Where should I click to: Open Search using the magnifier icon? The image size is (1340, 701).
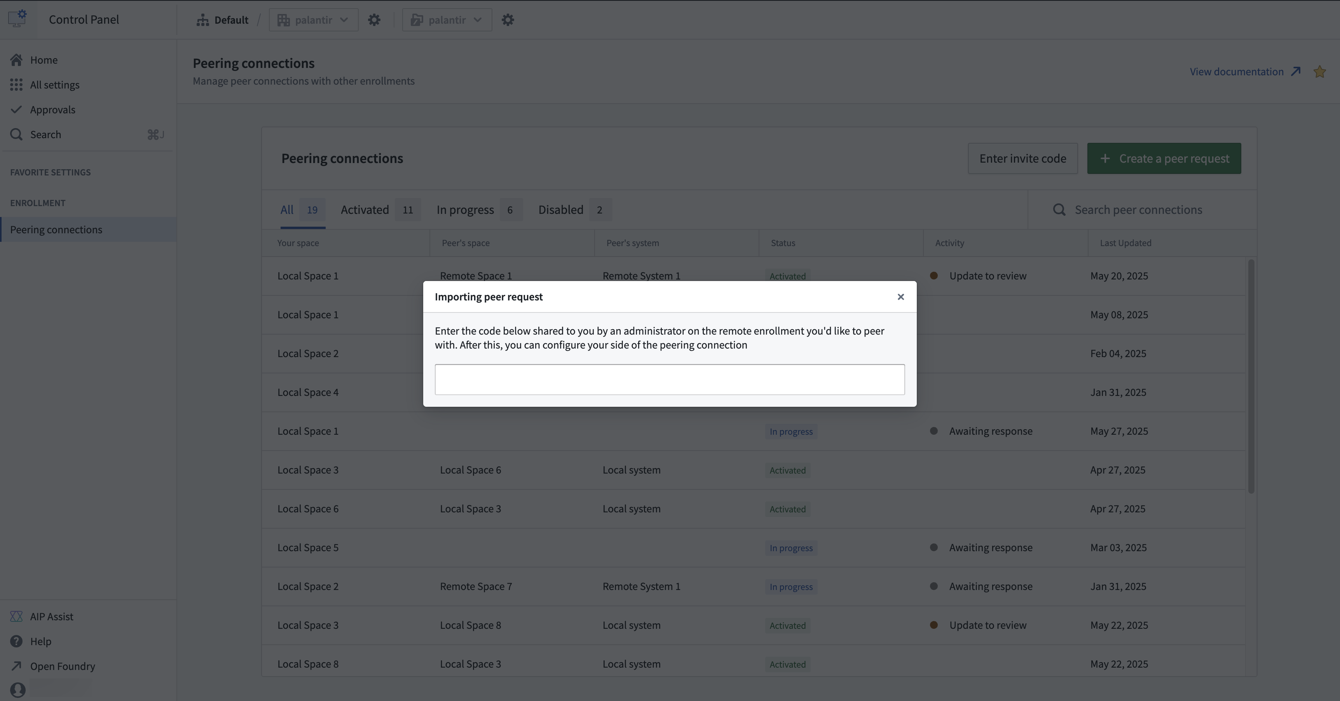16,134
